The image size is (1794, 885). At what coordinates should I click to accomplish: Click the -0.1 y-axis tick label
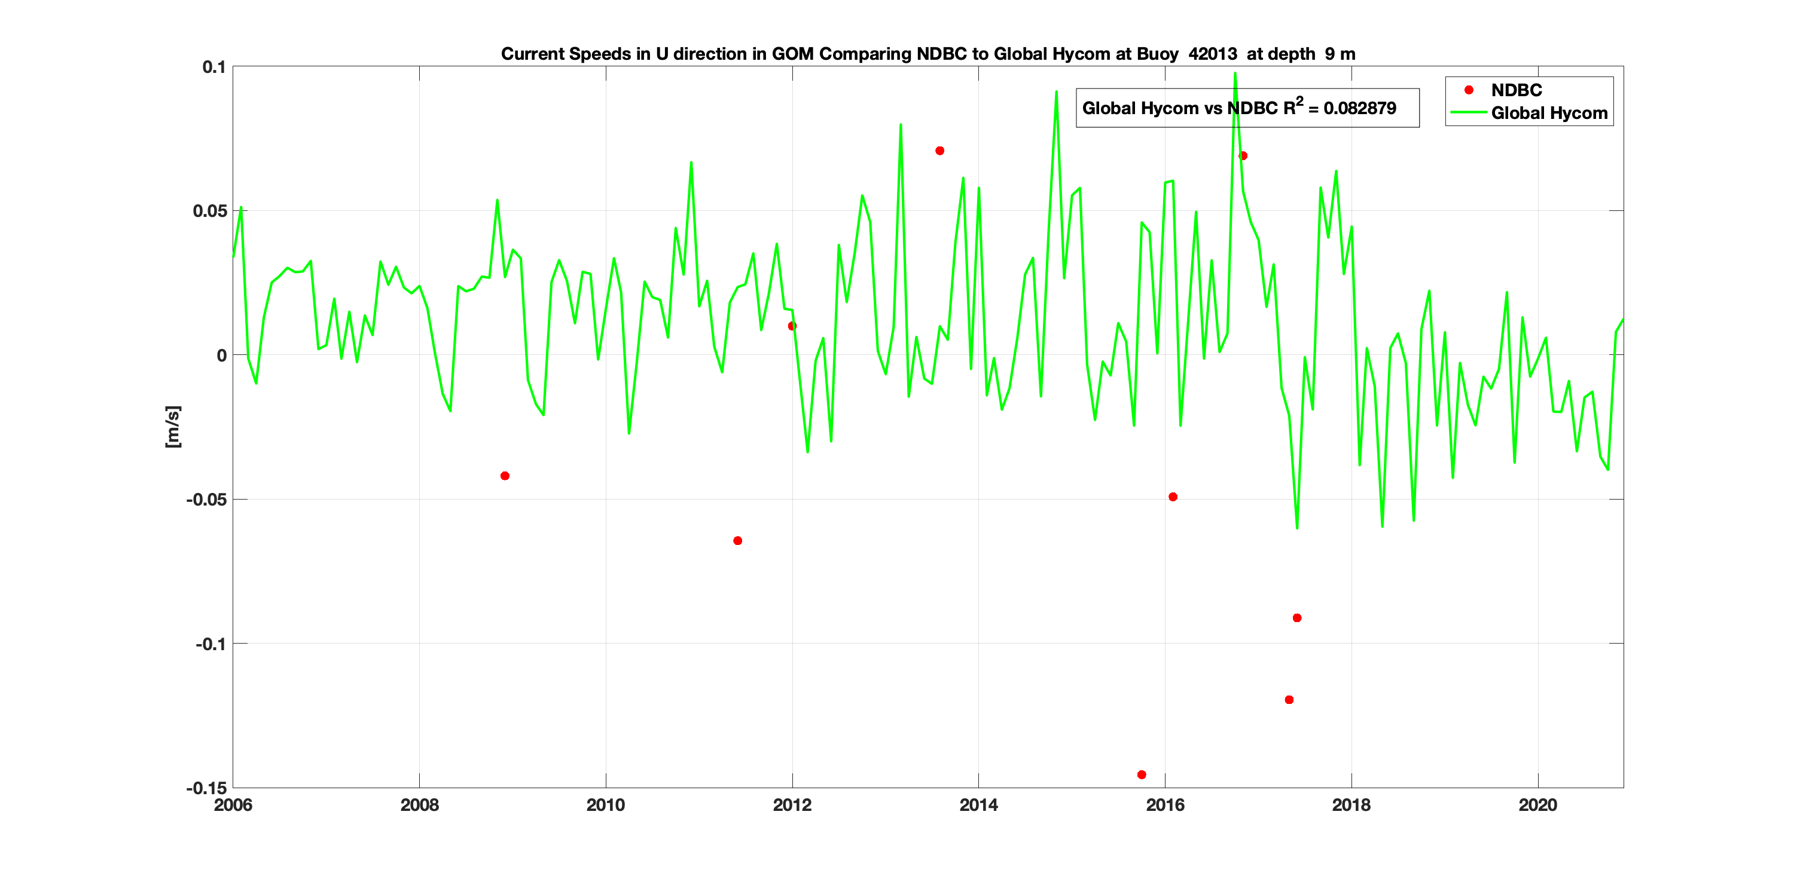(x=210, y=644)
